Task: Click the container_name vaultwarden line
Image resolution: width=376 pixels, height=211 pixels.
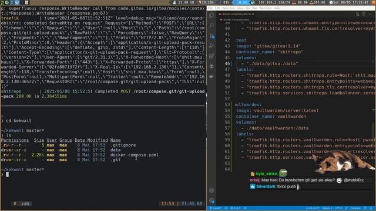Action: click(271, 117)
